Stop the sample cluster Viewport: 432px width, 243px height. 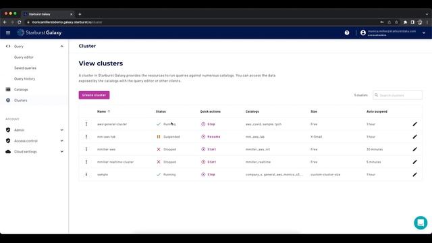[209, 175]
